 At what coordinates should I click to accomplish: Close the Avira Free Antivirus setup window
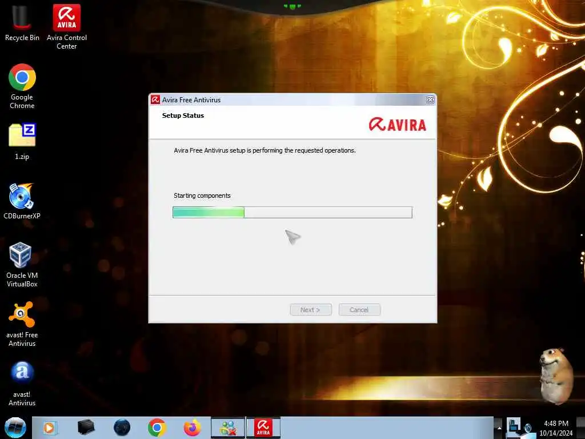tap(430, 99)
